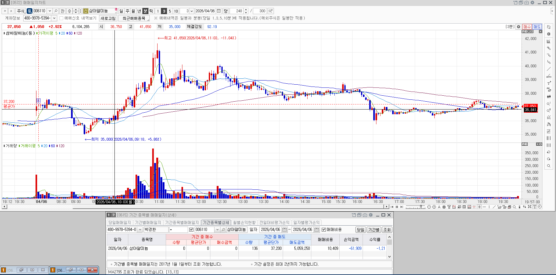This screenshot has width=556, height=275.
Task: Click 당일 button in 0615 window
Action: (x=360, y=230)
